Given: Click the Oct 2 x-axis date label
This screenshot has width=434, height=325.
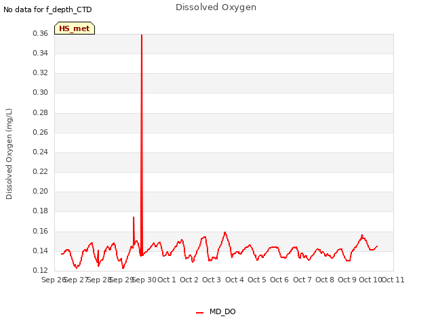Looking at the screenshot, I should (189, 280).
